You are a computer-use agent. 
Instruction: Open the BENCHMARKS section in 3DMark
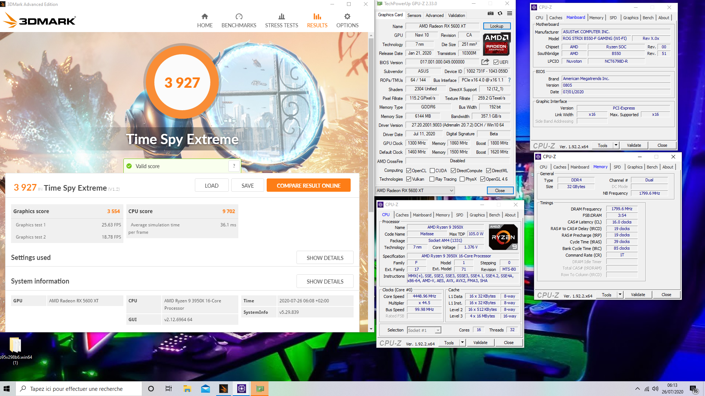click(239, 21)
